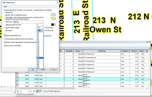Go to next record in attribute table

pyautogui.click(x=31, y=91)
